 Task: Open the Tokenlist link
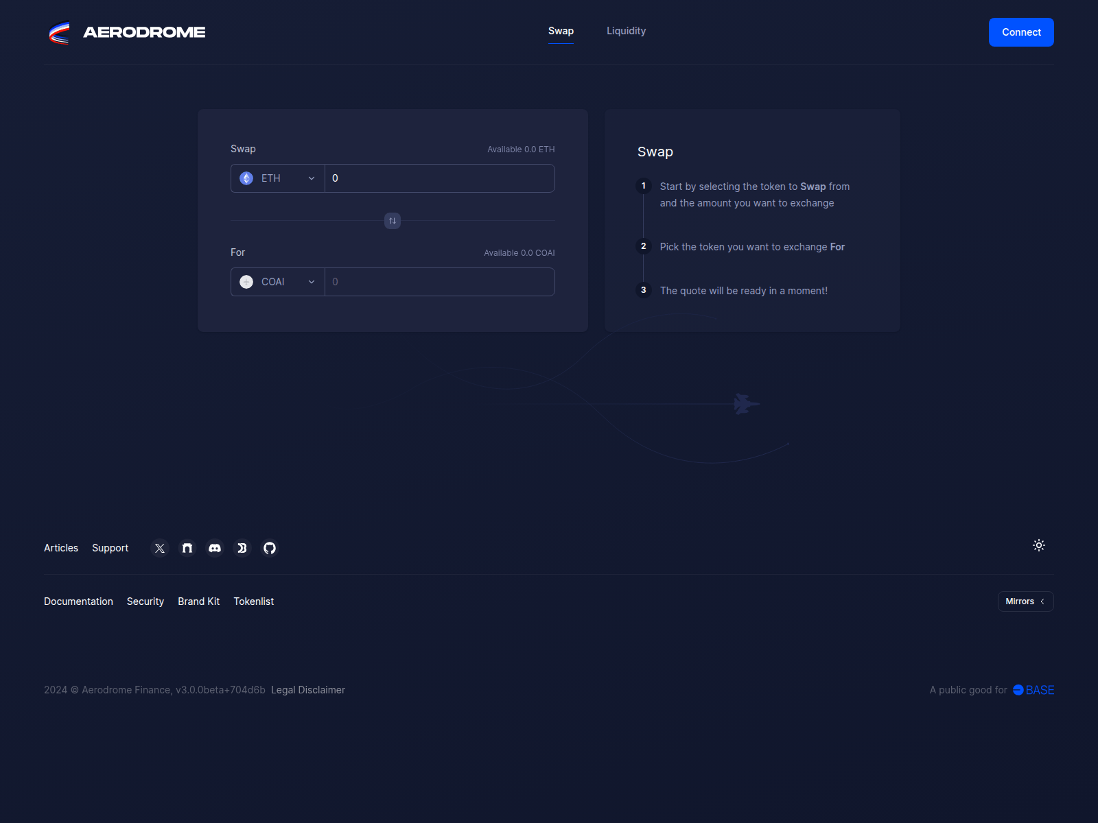coord(254,601)
